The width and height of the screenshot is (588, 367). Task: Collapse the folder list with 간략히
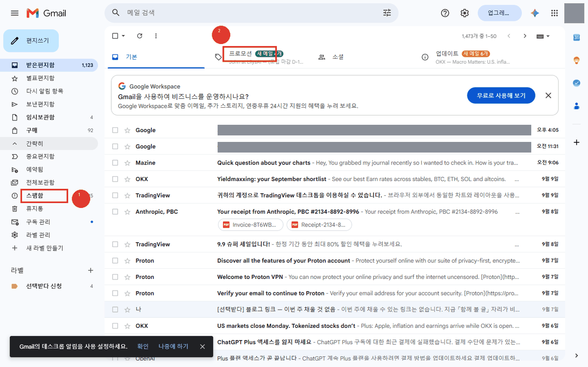pyautogui.click(x=49, y=143)
